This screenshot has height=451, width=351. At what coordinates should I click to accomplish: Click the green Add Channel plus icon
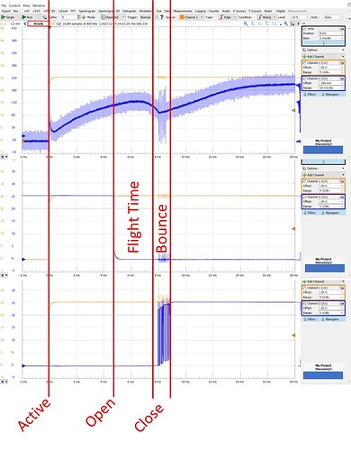(304, 56)
